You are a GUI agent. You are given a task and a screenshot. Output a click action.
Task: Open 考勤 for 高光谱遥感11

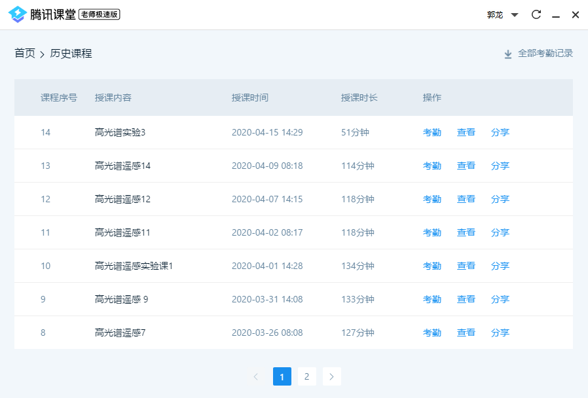point(432,232)
